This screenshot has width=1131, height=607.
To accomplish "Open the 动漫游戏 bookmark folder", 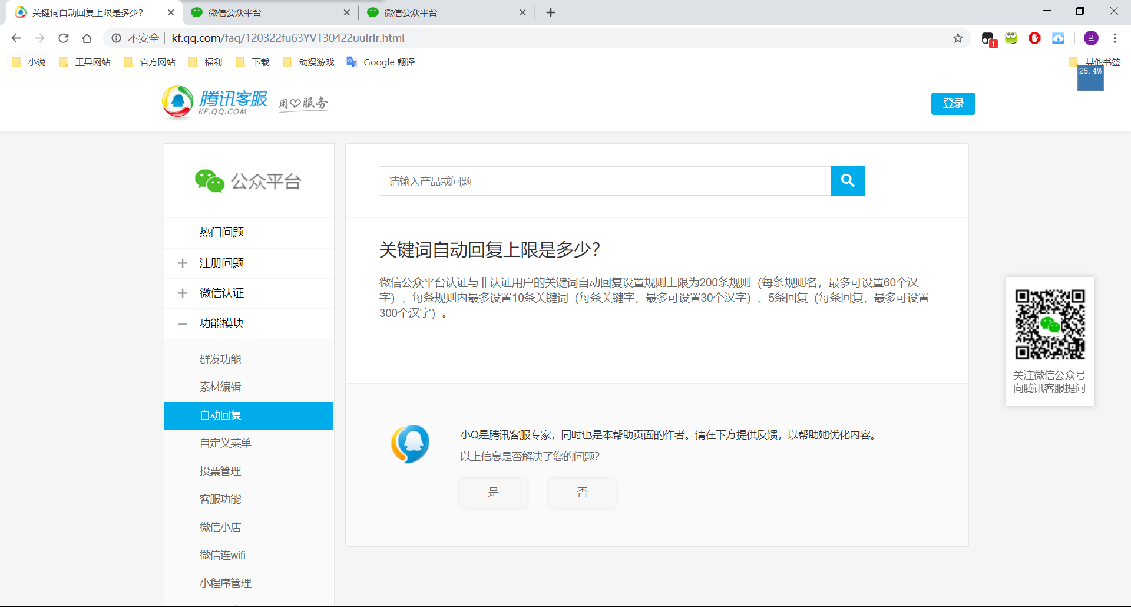I will (309, 62).
